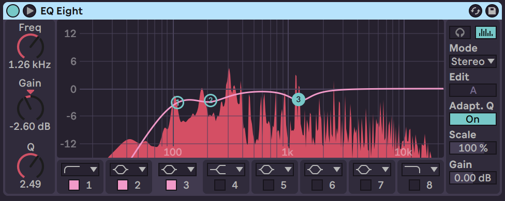Disable band 2 activator square
This screenshot has width=505, height=201.
[x=123, y=185]
